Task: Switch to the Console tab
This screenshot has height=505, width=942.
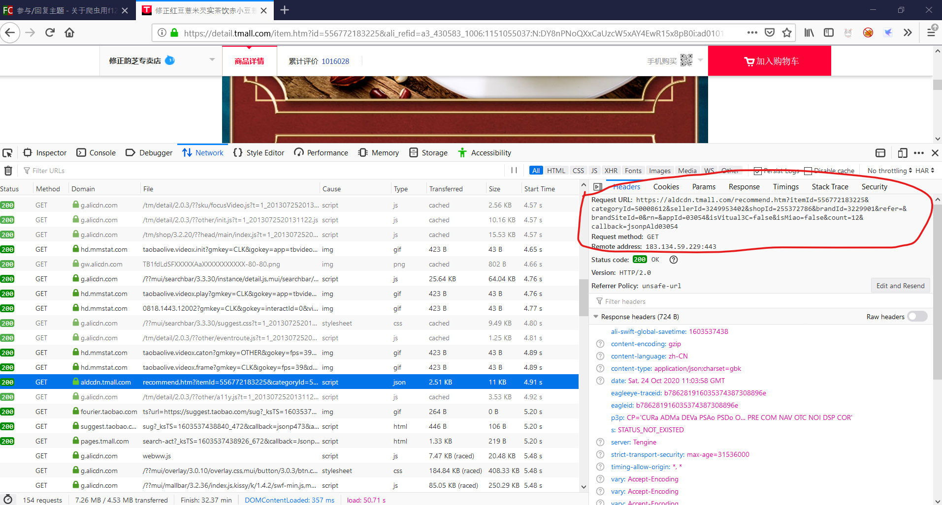Action: coord(96,153)
